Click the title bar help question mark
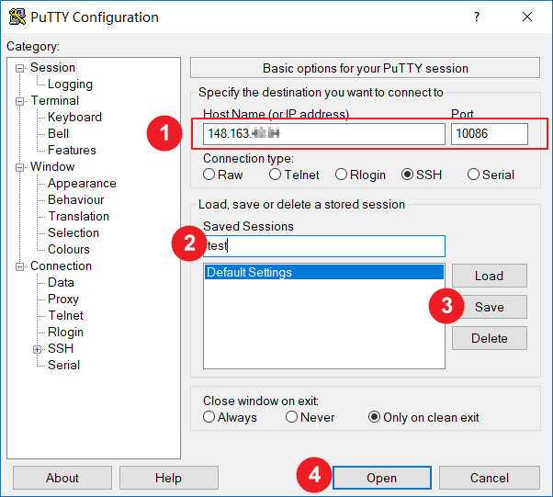This screenshot has height=497, width=553. tap(476, 17)
